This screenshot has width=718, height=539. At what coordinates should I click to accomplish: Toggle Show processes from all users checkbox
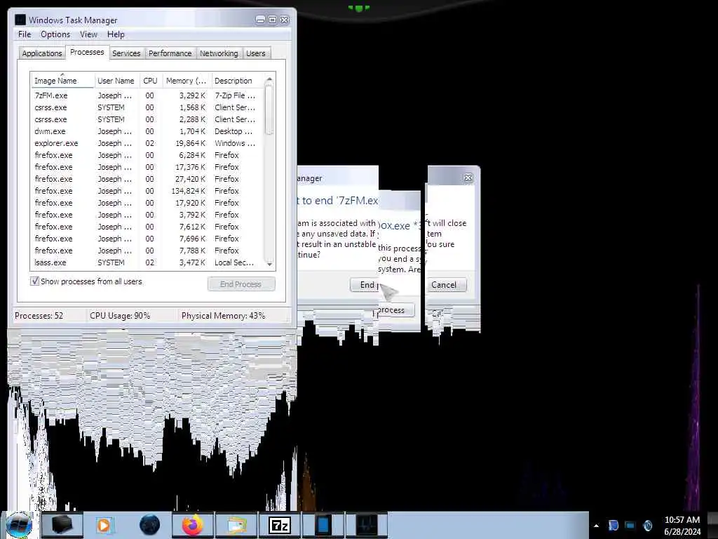tap(35, 281)
